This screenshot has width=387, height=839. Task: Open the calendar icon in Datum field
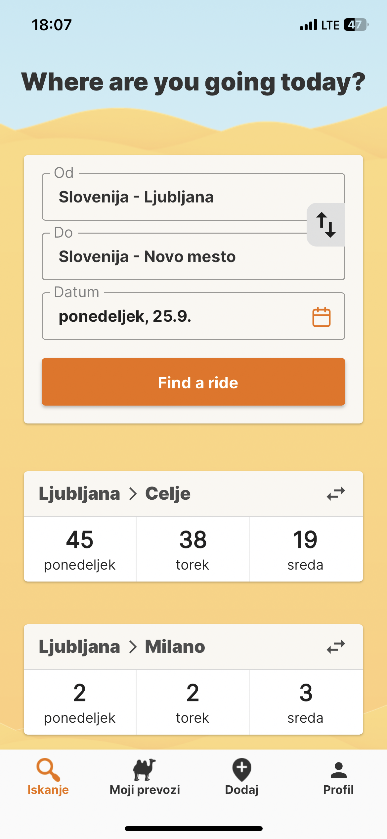[321, 317]
